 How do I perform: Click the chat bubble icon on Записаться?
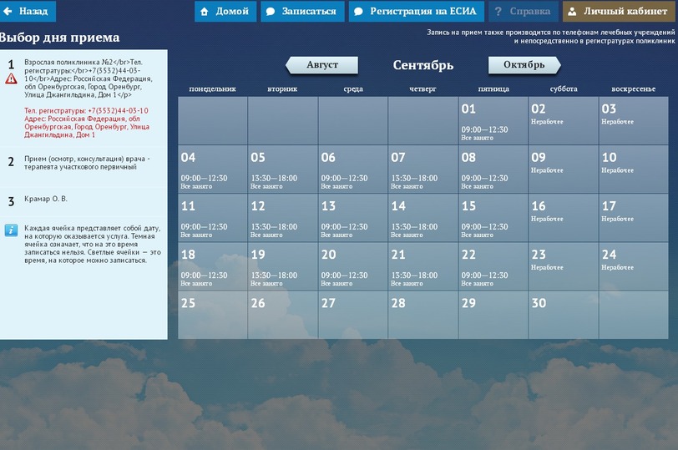click(x=271, y=12)
